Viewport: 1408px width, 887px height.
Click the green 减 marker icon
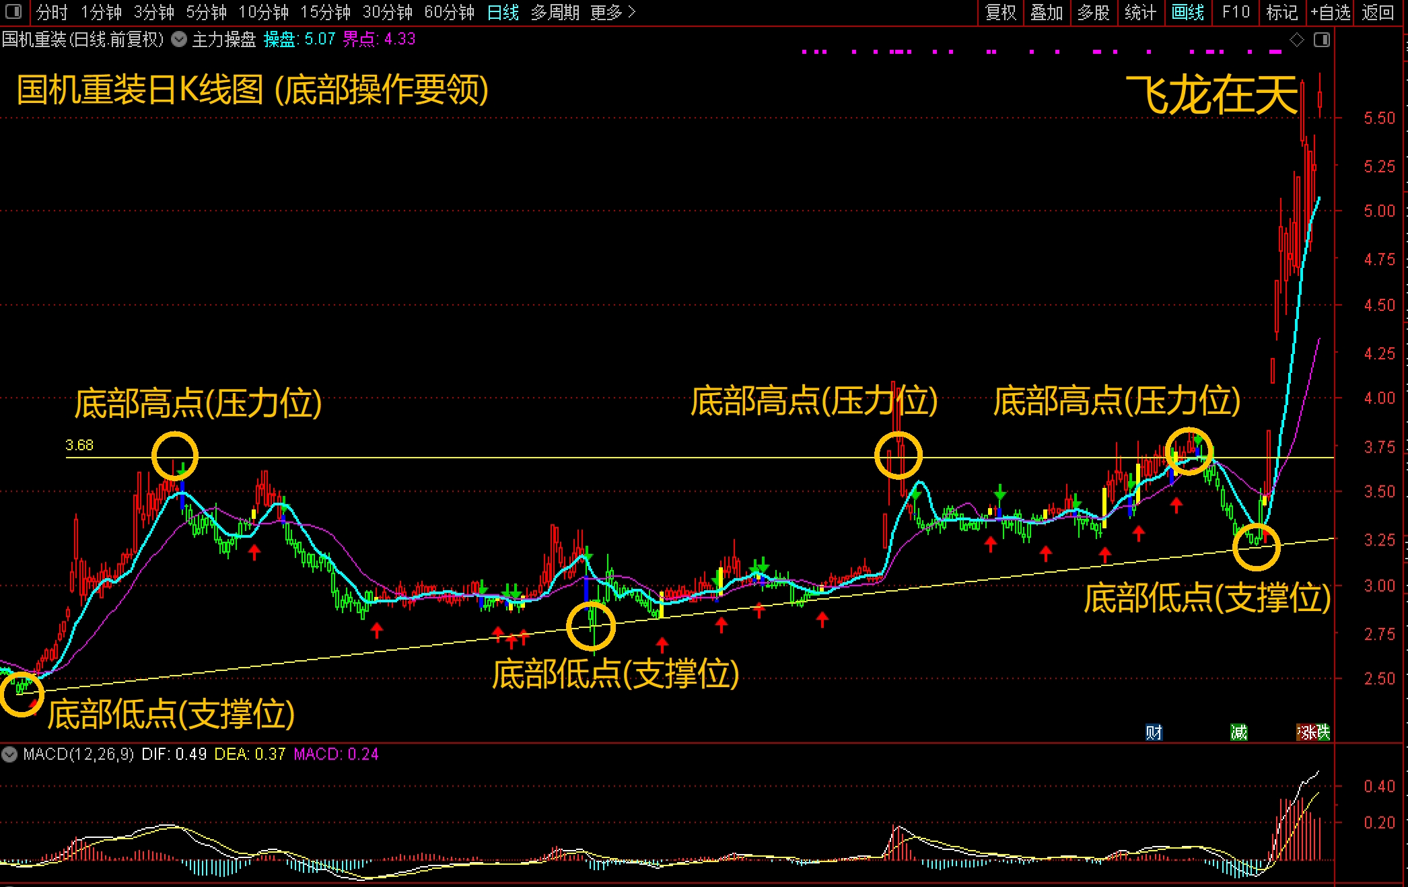click(x=1238, y=732)
